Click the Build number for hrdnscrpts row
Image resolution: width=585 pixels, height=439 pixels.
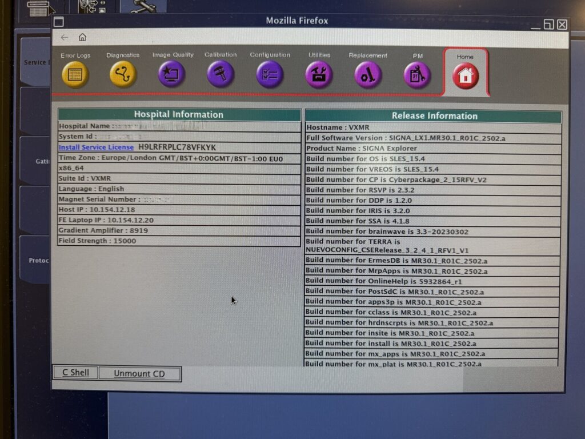tap(432, 323)
